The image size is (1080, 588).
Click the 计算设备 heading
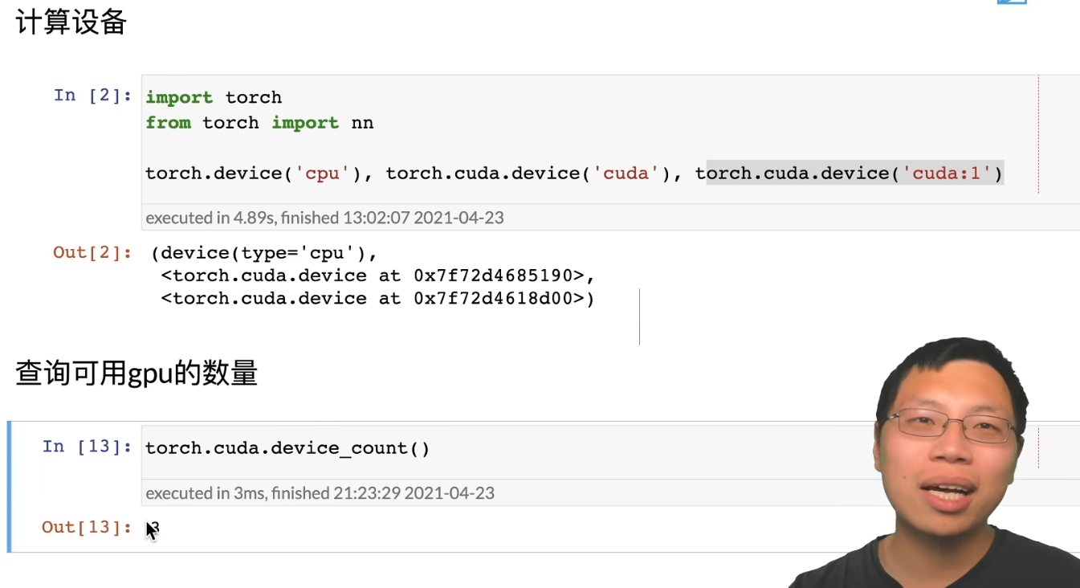coord(71,22)
